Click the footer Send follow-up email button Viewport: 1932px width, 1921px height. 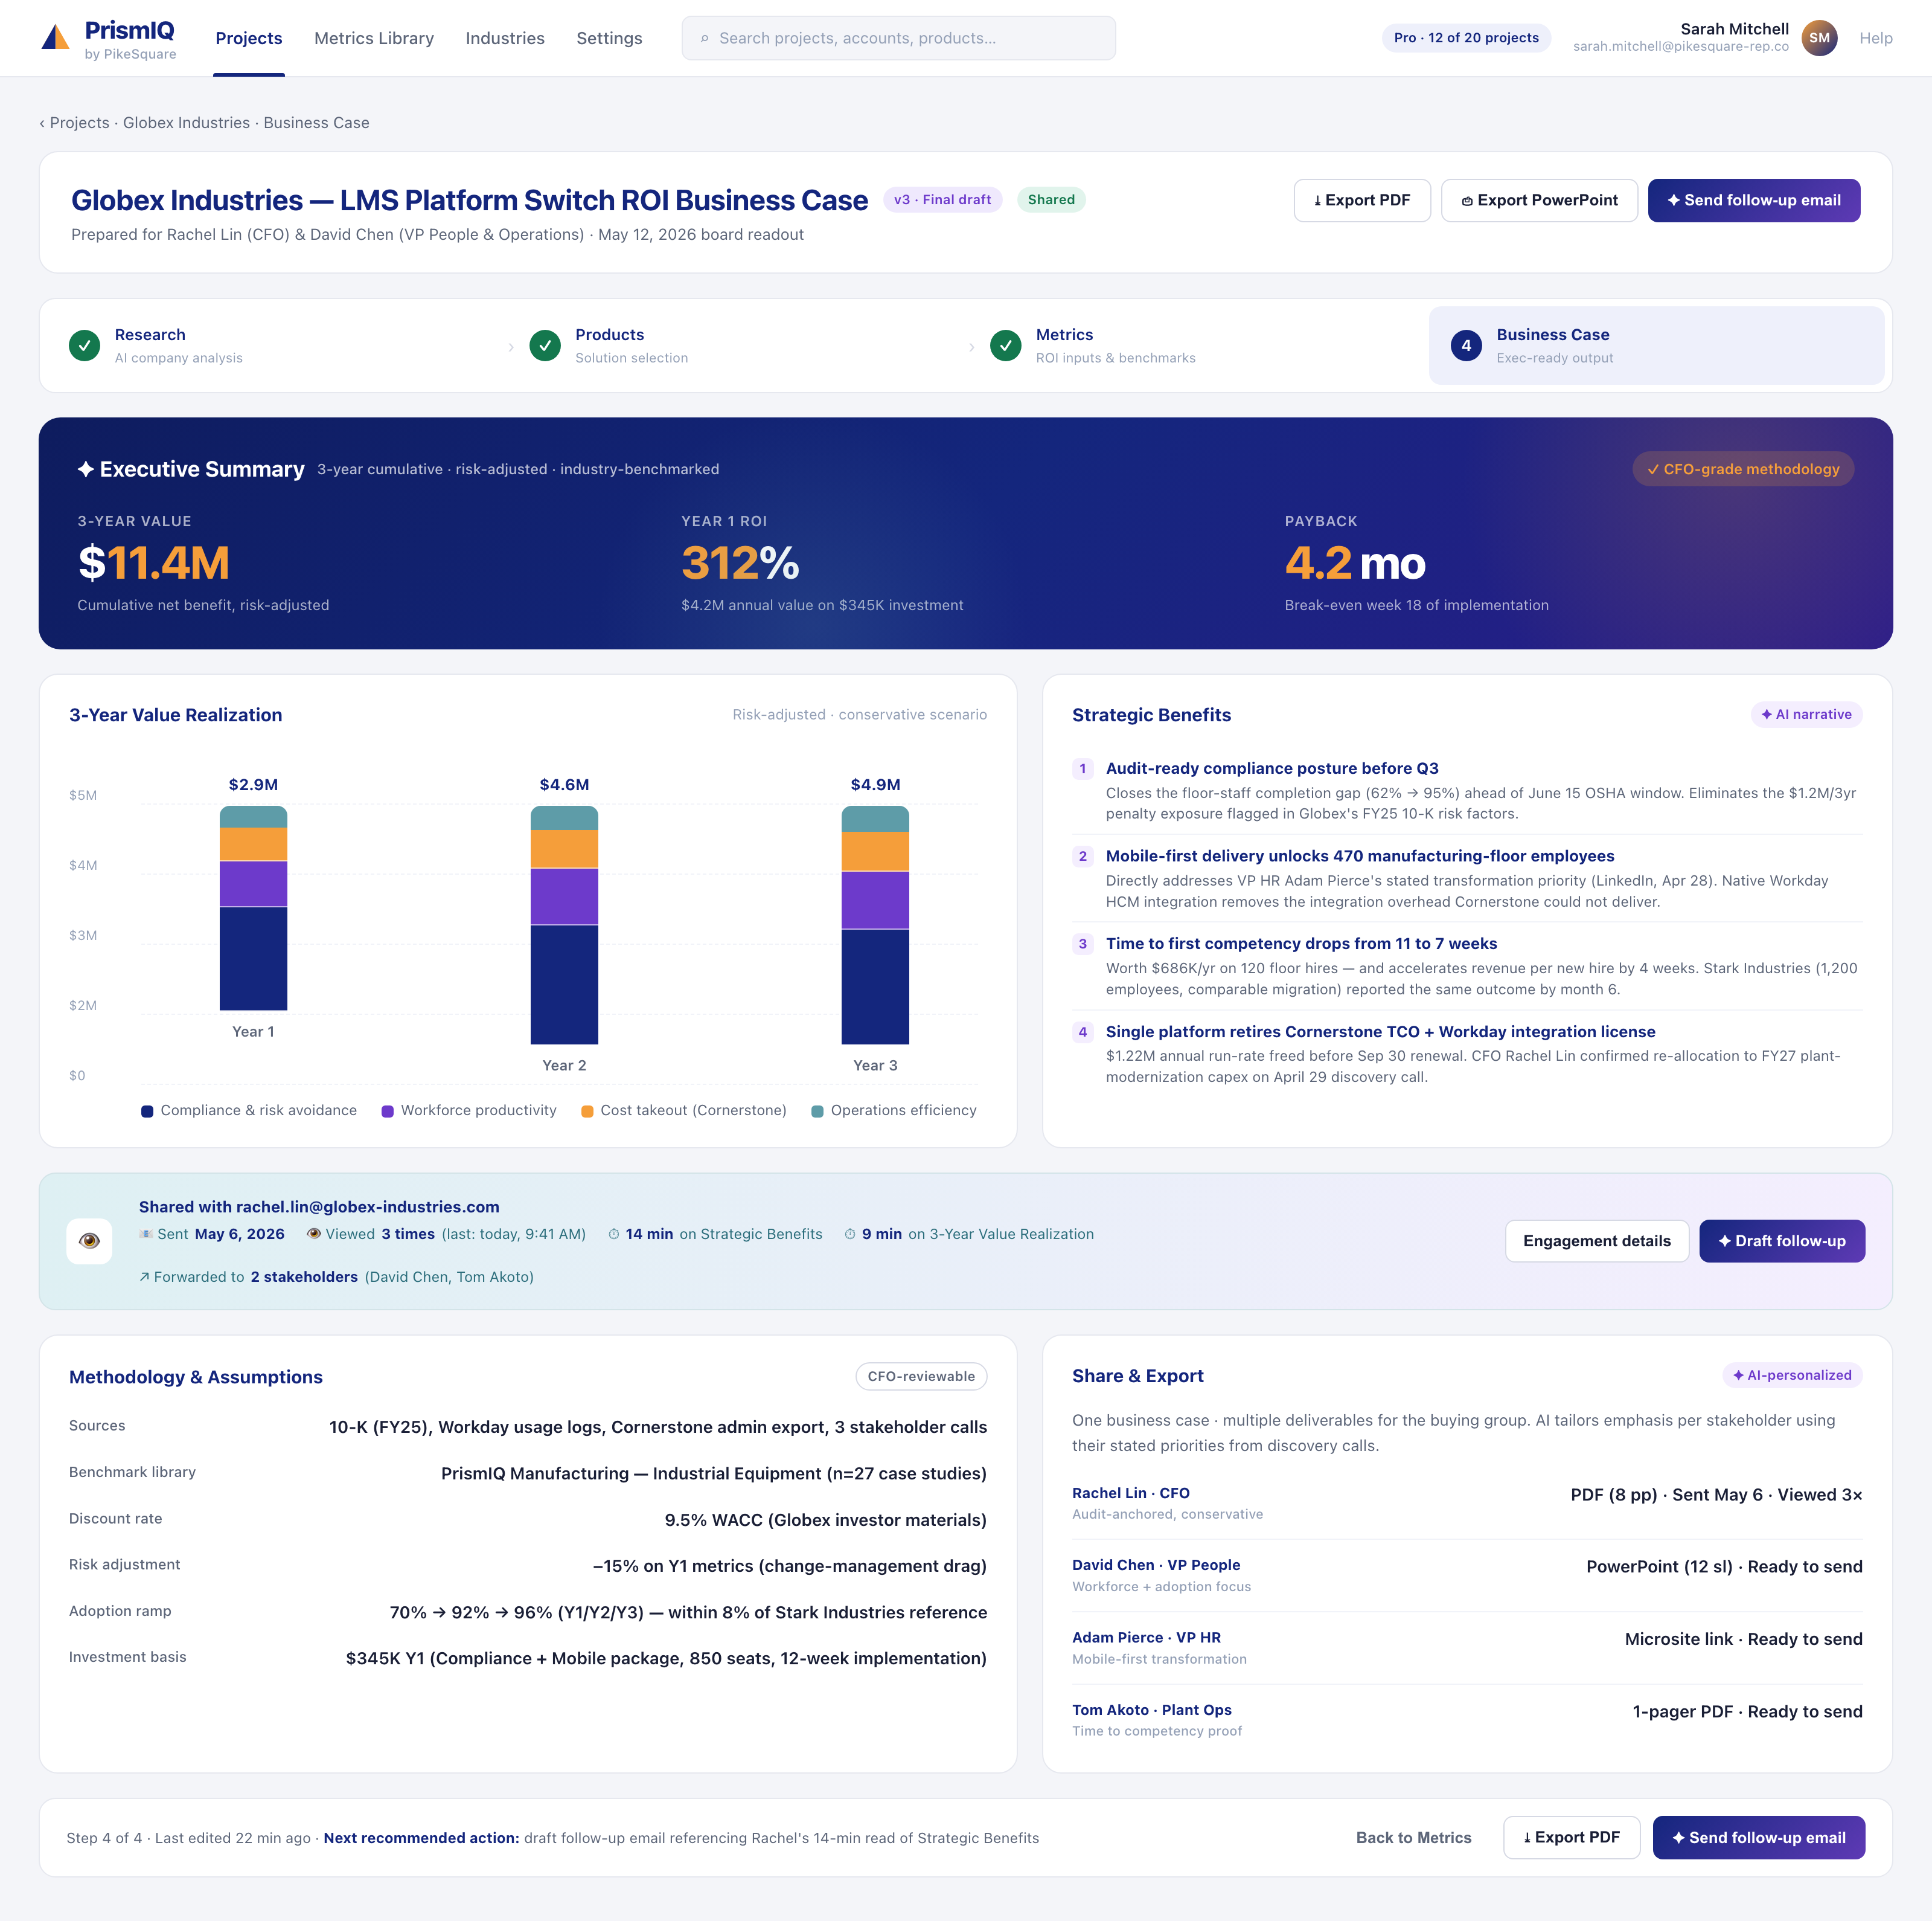1759,1838
